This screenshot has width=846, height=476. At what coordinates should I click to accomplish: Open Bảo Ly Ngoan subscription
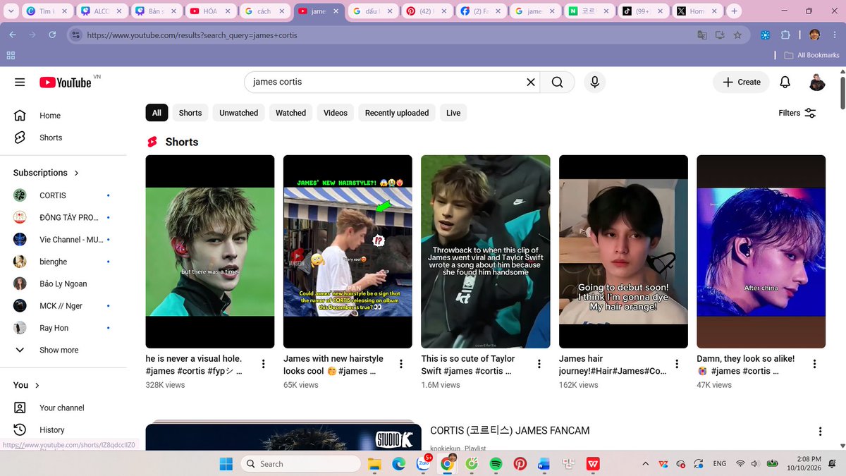(63, 283)
